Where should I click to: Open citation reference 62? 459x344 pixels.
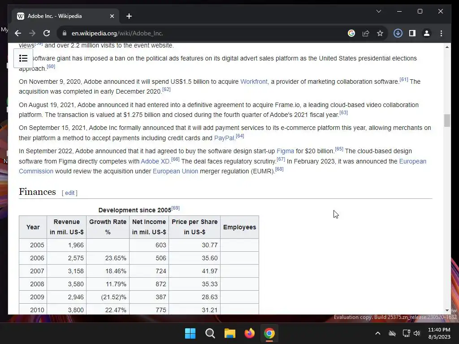click(166, 89)
